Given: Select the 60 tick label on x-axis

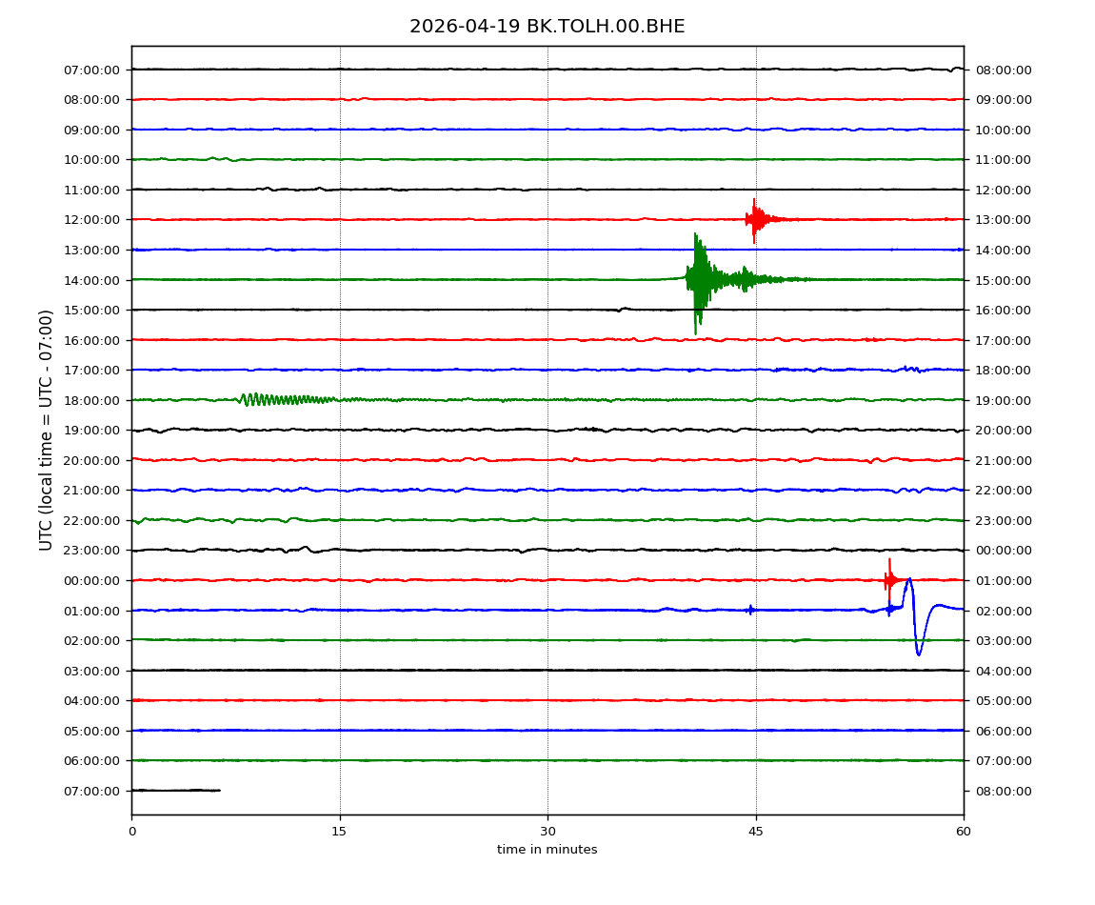Looking at the screenshot, I should pyautogui.click(x=964, y=832).
